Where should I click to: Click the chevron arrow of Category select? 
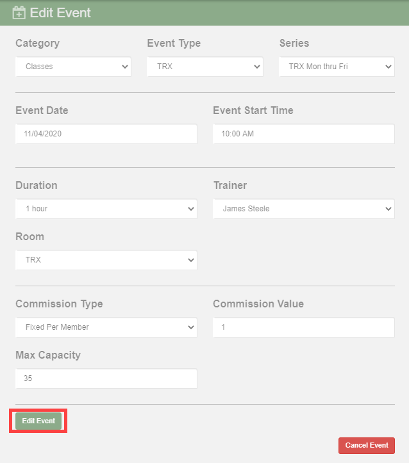[x=125, y=67]
